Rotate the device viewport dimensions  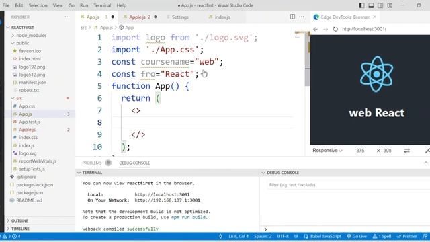click(x=407, y=151)
